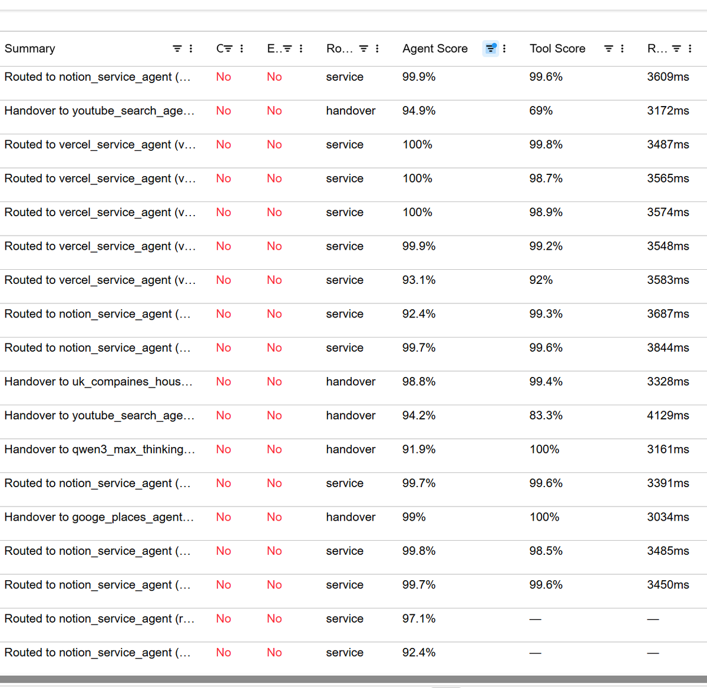707x688 pixels.
Task: Open the R… column three-dot menu
Action: 690,49
